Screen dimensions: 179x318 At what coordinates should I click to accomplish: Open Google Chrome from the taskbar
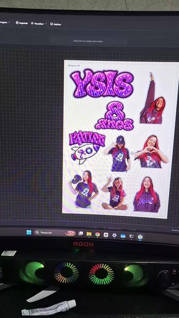[97, 235]
